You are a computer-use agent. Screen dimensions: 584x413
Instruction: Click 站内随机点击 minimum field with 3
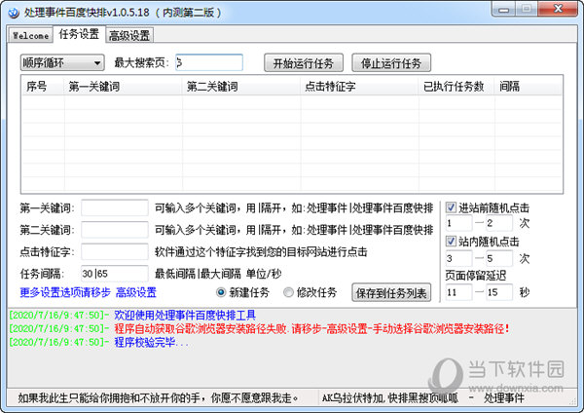click(x=459, y=258)
